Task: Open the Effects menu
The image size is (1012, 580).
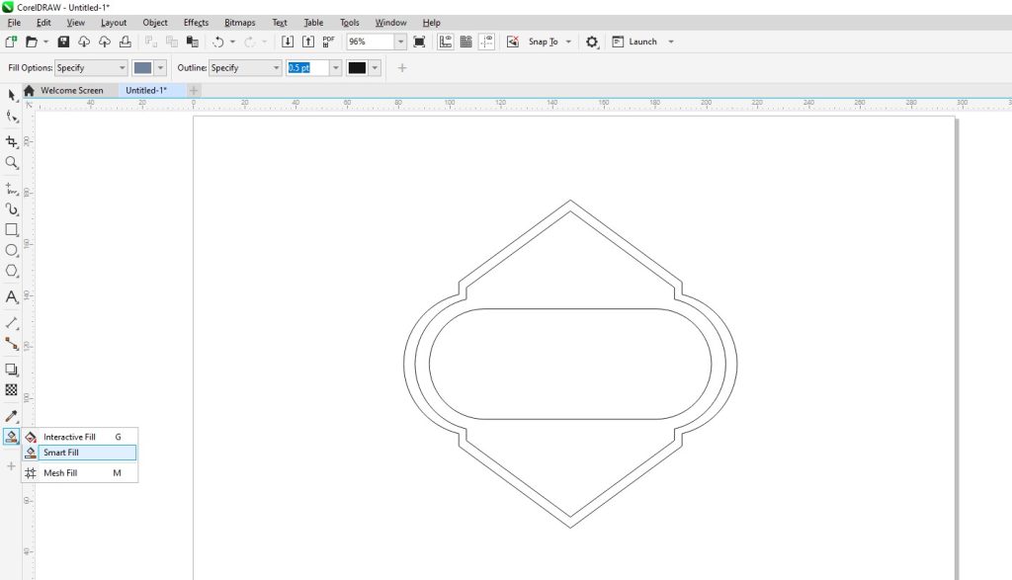Action: [196, 22]
